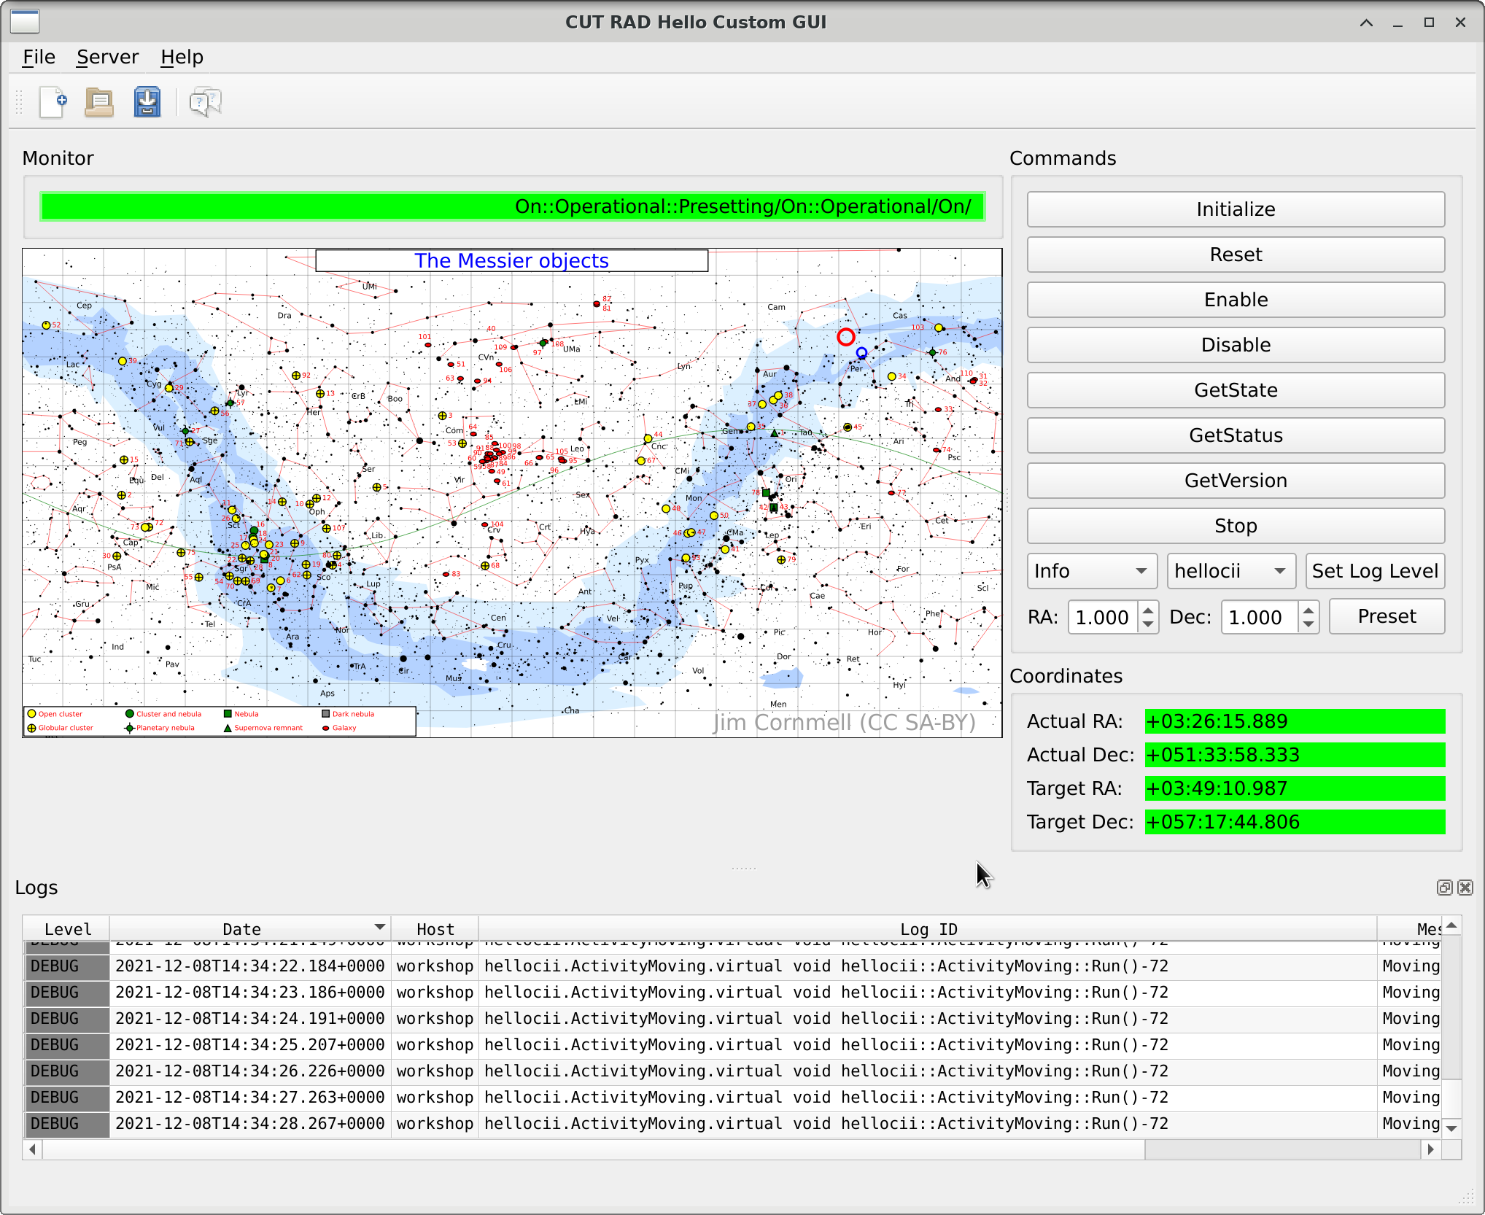Open the Info log level dropdown

point(1091,571)
